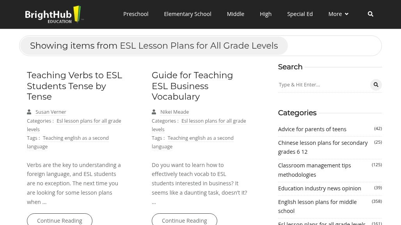Continue Reading the Teaching Verbs article

(x=59, y=220)
